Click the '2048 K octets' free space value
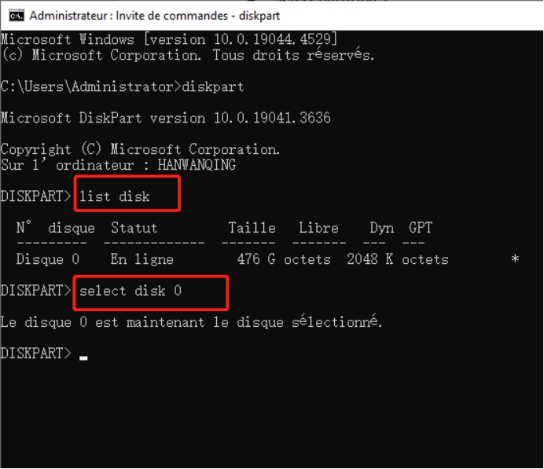544x469 pixels. [x=397, y=259]
